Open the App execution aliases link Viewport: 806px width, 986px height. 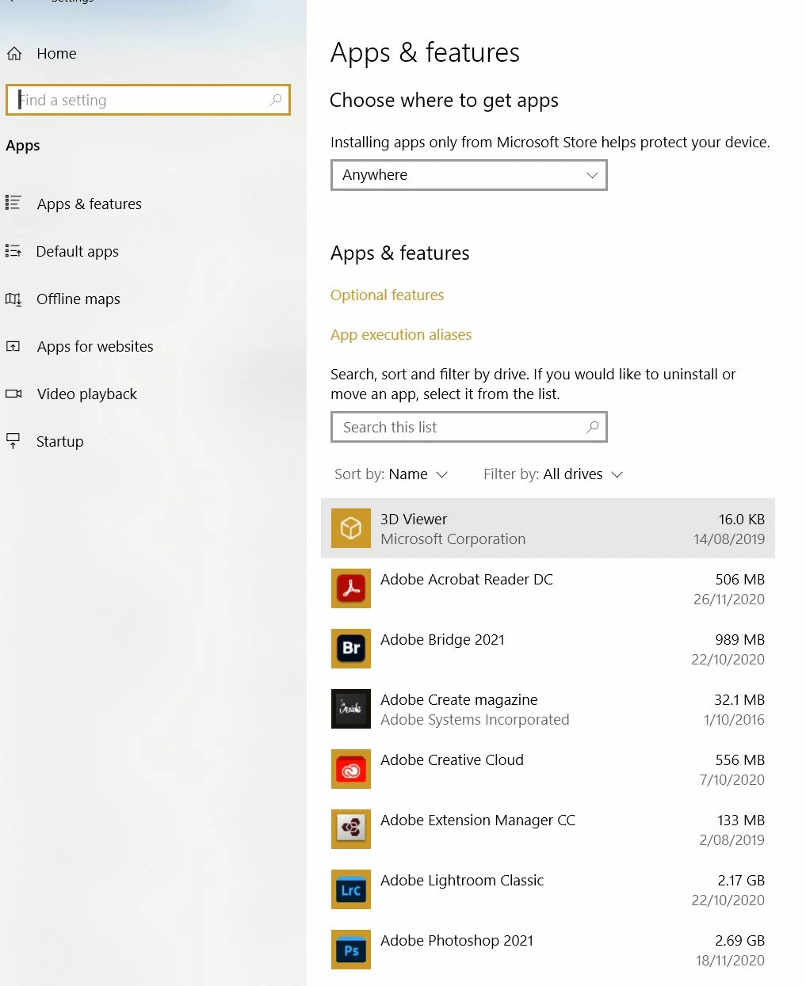[401, 334]
